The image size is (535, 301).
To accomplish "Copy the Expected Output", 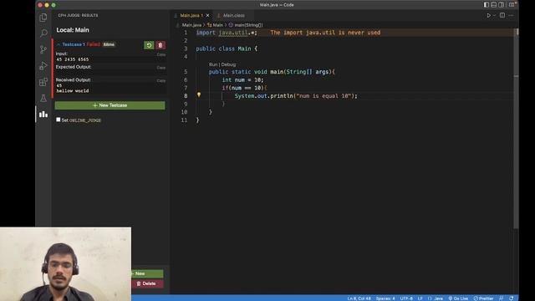I will click(x=161, y=68).
